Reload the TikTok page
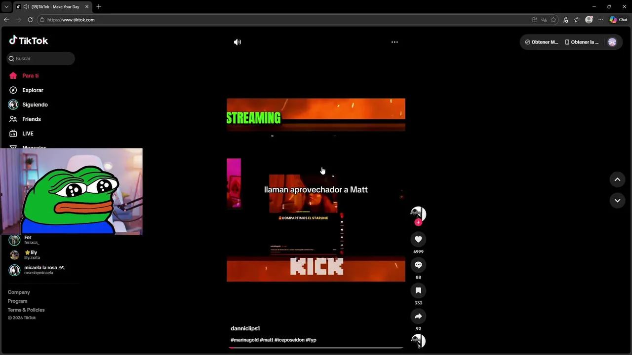This screenshot has height=355, width=632. pyautogui.click(x=30, y=20)
